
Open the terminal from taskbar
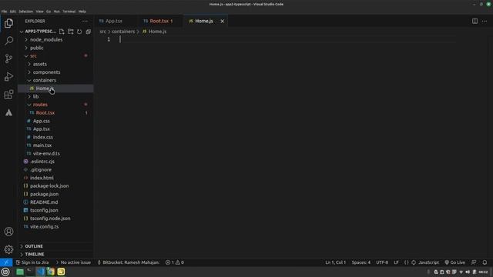point(30,272)
